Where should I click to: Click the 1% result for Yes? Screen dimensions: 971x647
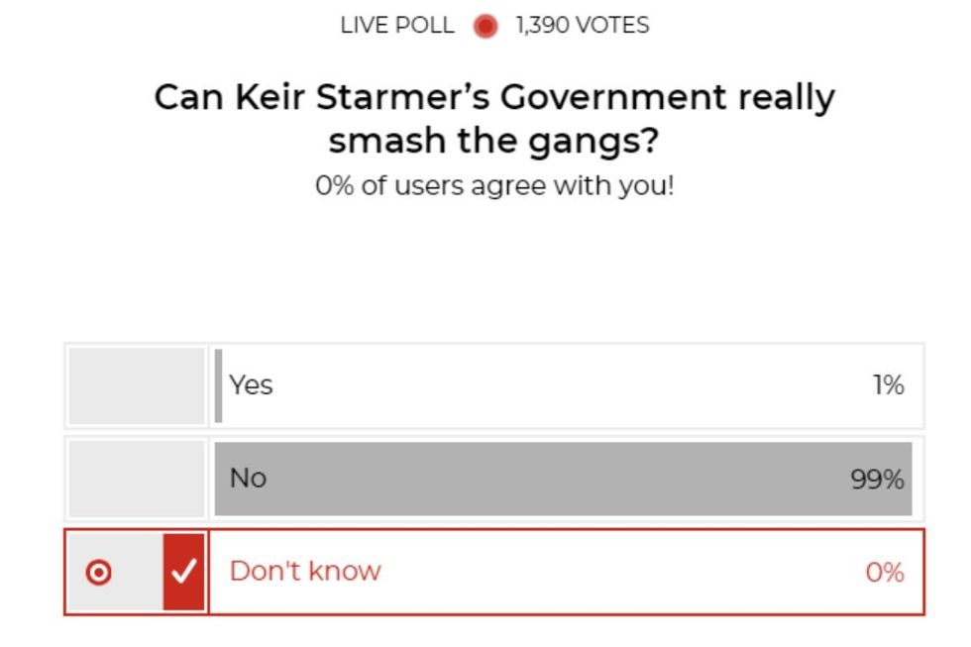(x=888, y=385)
